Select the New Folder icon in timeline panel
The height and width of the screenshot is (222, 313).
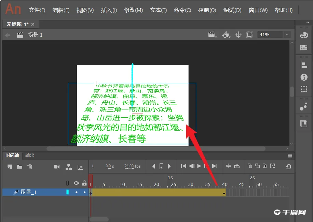[x=20, y=166]
